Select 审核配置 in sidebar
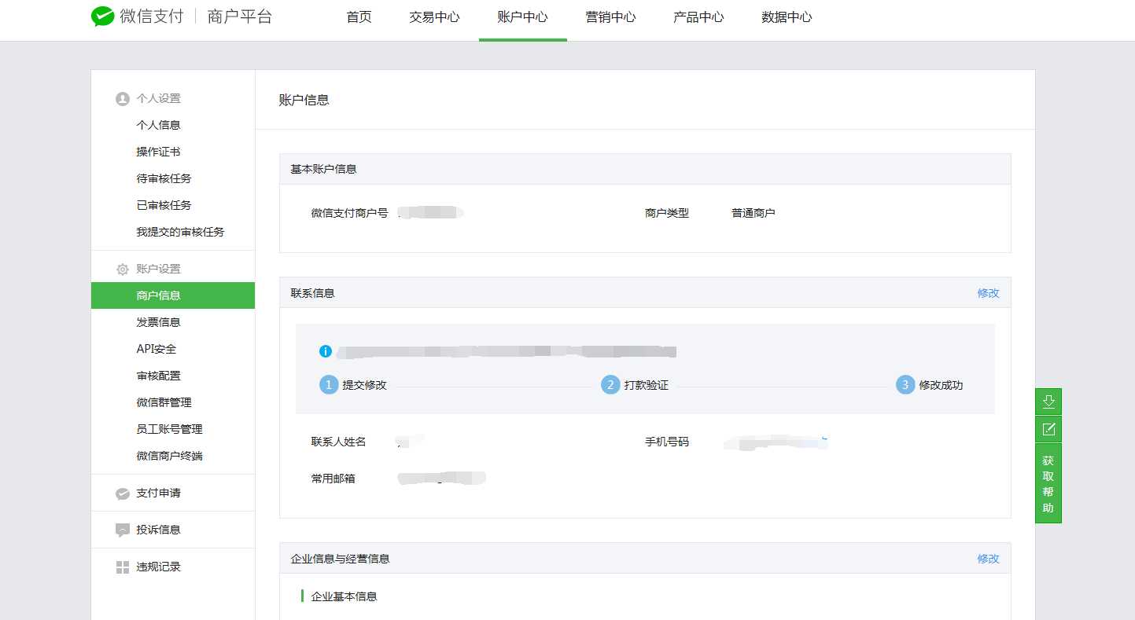Viewport: 1135px width, 620px height. [158, 376]
